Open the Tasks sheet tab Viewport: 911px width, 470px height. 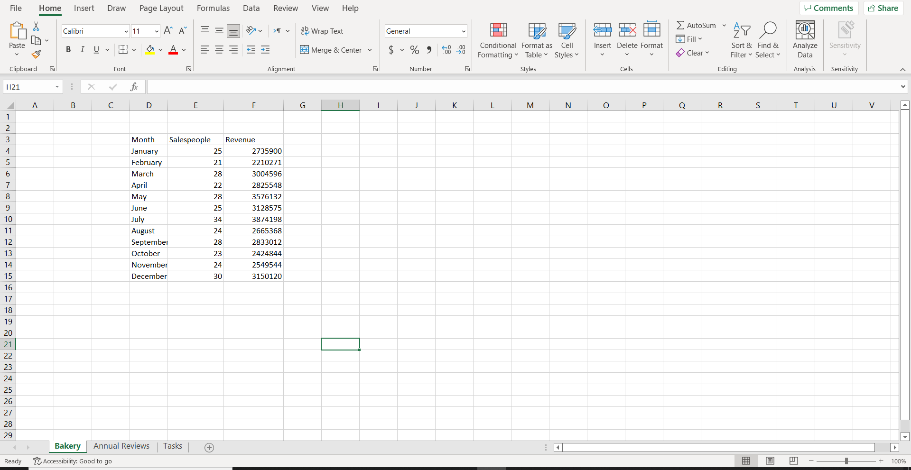173,446
